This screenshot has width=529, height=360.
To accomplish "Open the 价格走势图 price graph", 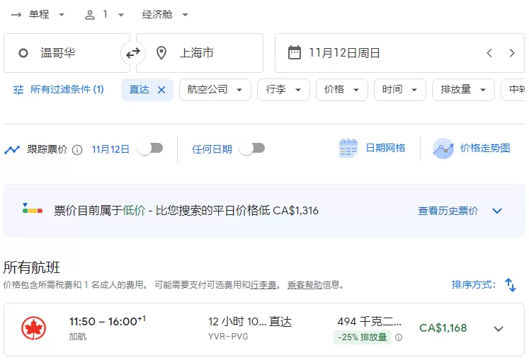I will (472, 149).
